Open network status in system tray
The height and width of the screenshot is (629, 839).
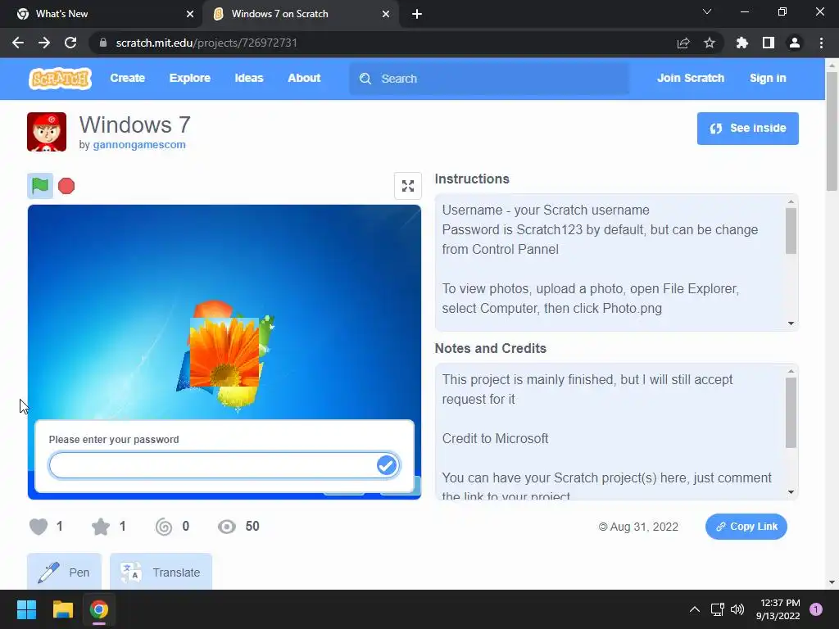point(717,609)
